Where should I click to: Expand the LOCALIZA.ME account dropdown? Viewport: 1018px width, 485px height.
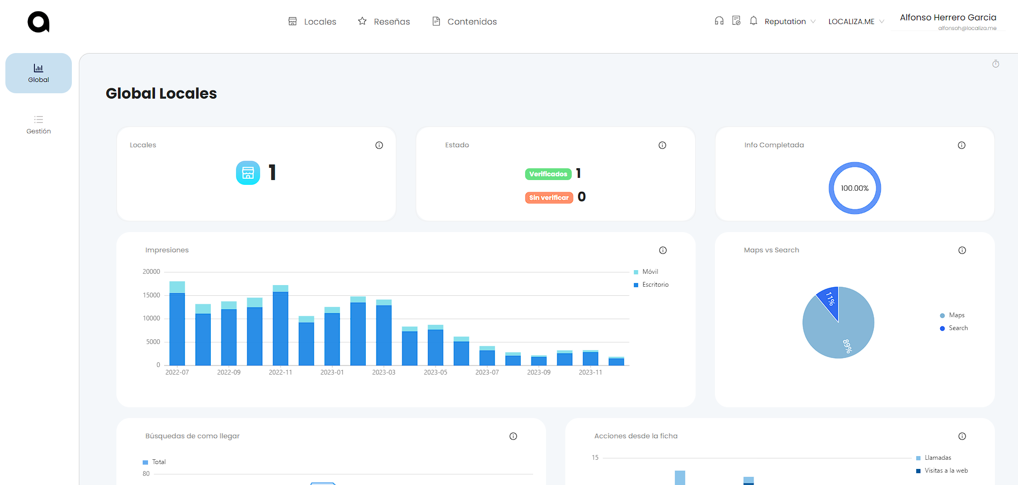856,21
